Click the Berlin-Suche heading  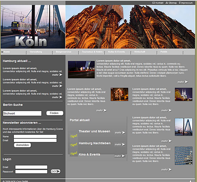pyautogui.click(x=13, y=105)
